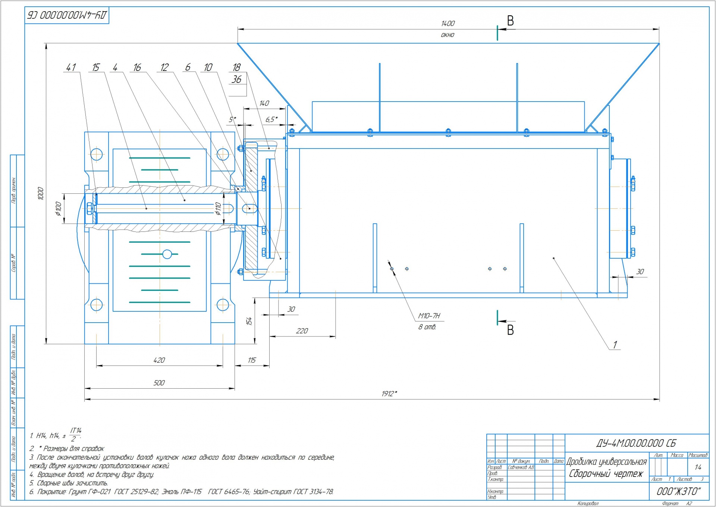716x507 pixels.
Task: Click the 420 dimension value
Action: (x=159, y=360)
